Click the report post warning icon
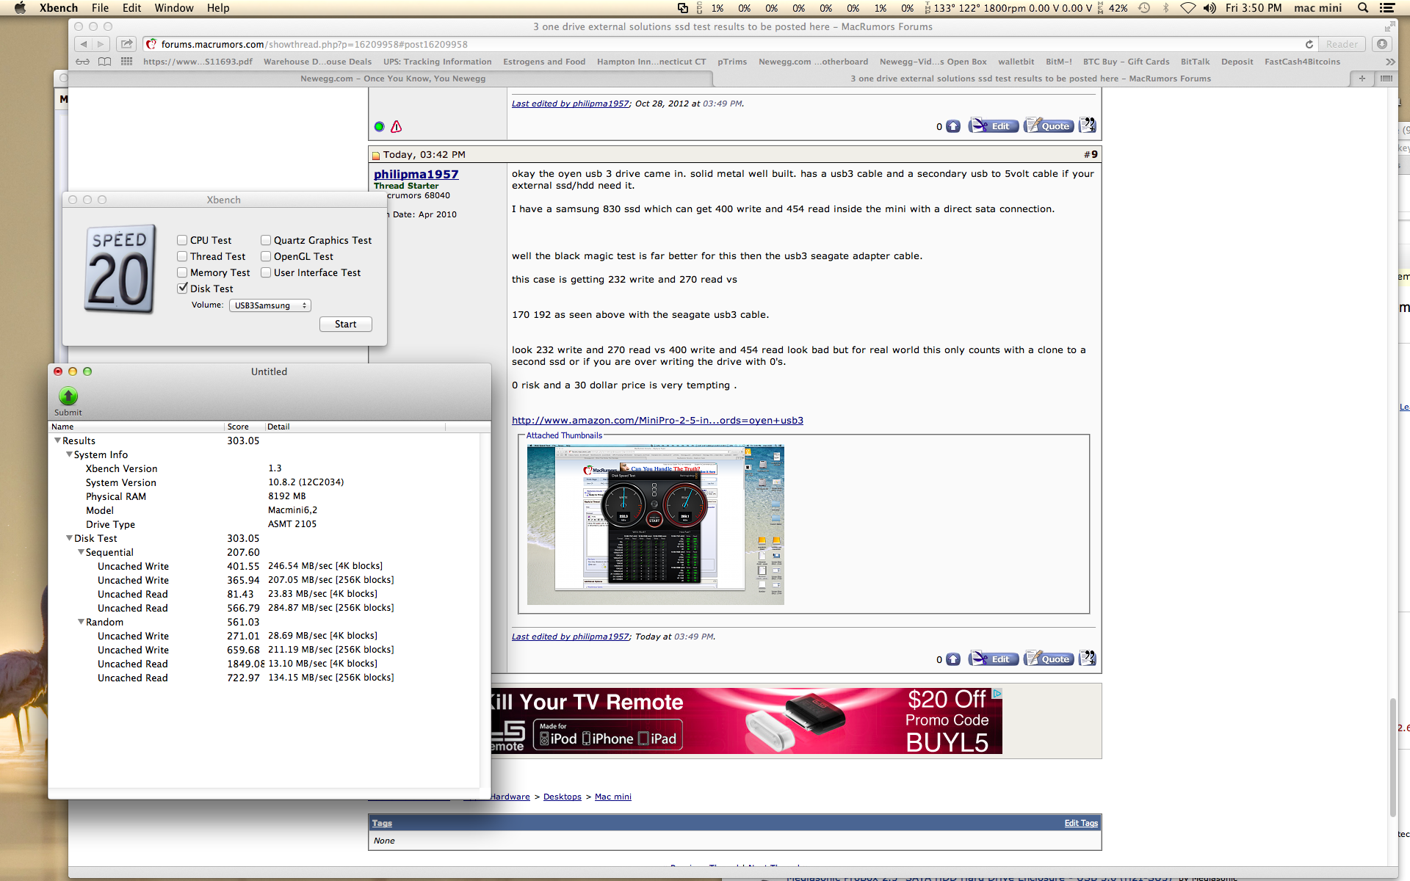Screen dimensions: 1410x881 click(396, 126)
